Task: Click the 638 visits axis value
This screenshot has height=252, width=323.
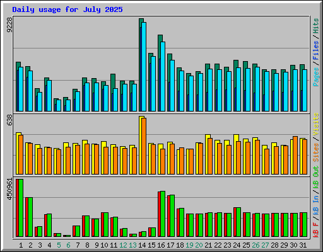Action: point(9,120)
